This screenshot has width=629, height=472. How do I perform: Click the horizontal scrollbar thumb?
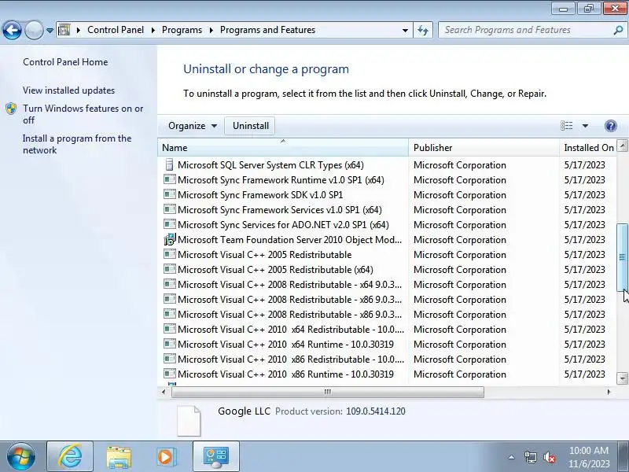point(327,392)
